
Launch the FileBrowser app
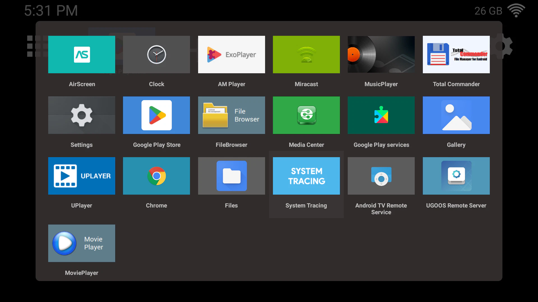pyautogui.click(x=231, y=115)
